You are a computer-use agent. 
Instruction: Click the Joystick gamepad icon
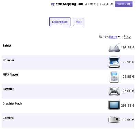[114, 91]
